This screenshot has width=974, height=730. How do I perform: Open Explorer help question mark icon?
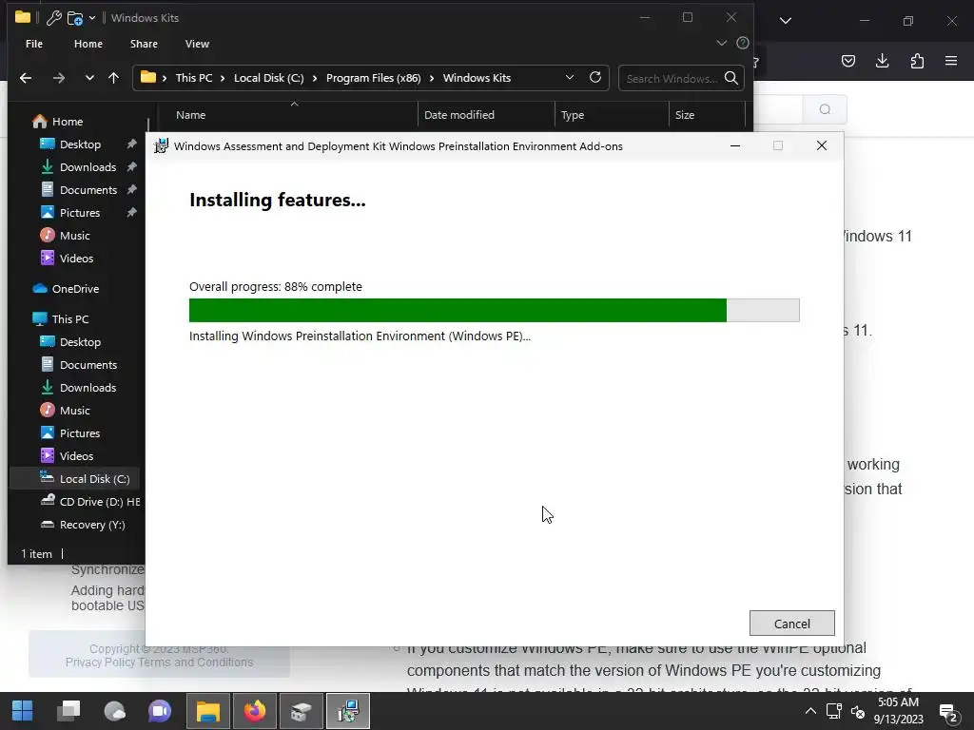click(x=742, y=44)
